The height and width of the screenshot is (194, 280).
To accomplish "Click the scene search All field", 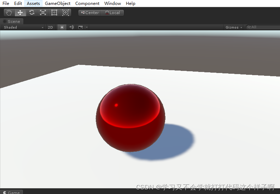I will [263, 27].
